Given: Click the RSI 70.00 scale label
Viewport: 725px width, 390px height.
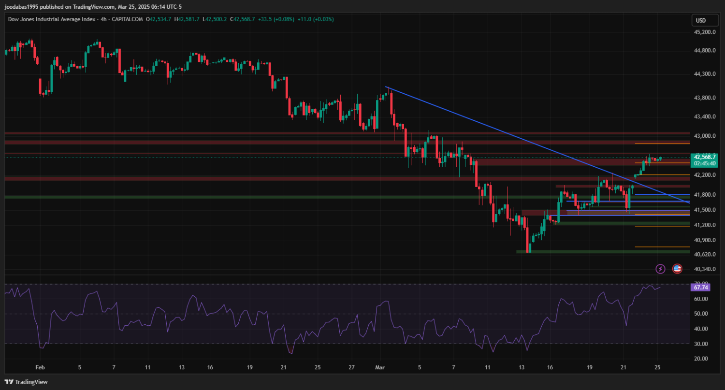Looking at the screenshot, I should [x=700, y=284].
